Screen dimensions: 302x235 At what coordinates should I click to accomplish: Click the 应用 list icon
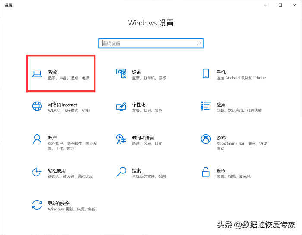(x=205, y=106)
